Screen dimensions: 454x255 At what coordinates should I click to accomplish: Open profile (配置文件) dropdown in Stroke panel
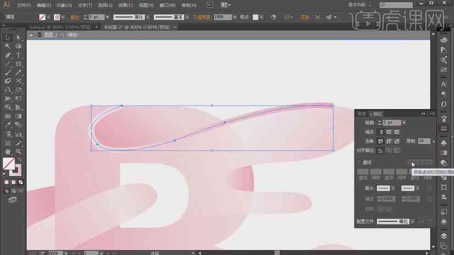412,222
